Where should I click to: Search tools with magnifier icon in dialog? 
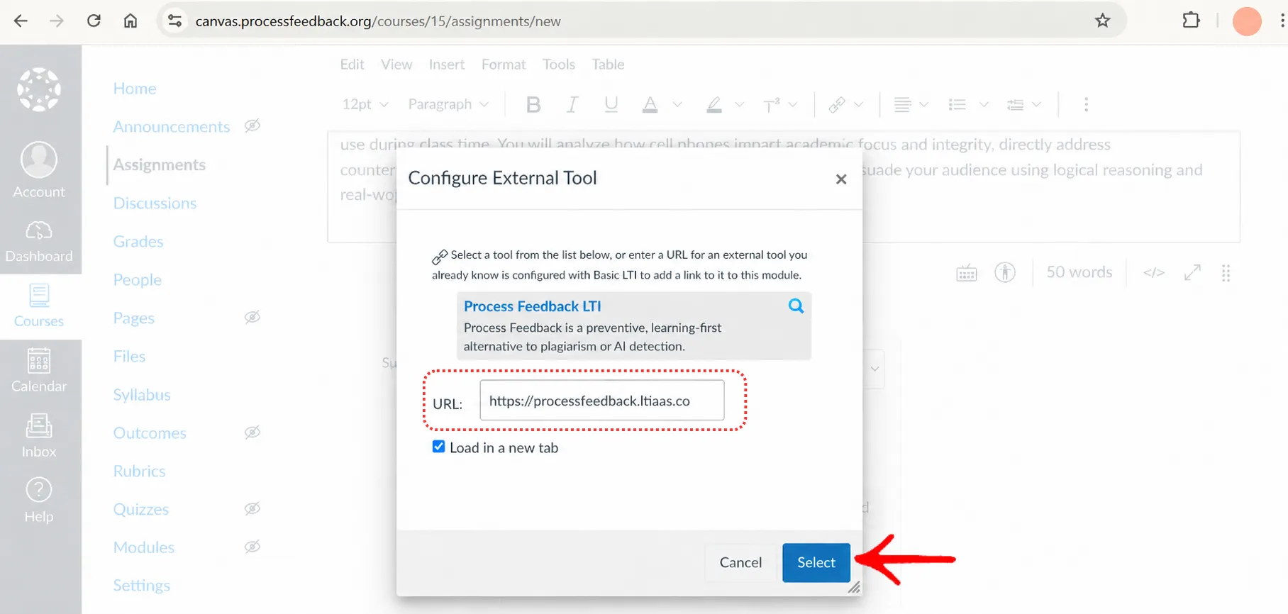(x=796, y=306)
